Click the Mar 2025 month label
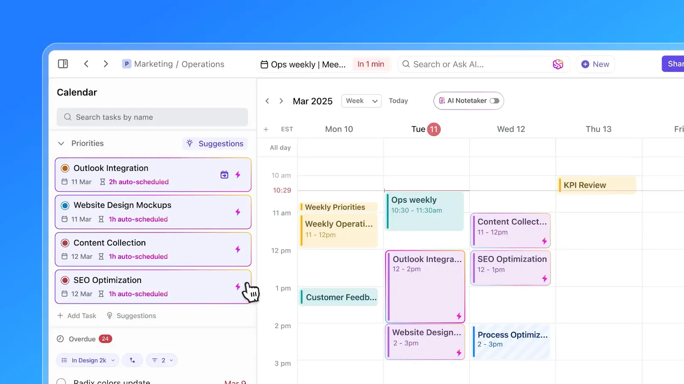Image resolution: width=684 pixels, height=384 pixels. pyautogui.click(x=313, y=101)
